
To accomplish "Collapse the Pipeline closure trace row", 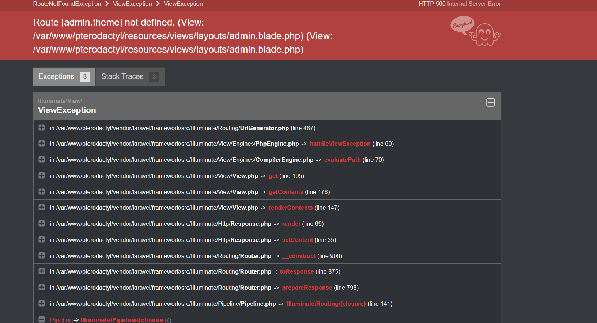I will (42, 319).
